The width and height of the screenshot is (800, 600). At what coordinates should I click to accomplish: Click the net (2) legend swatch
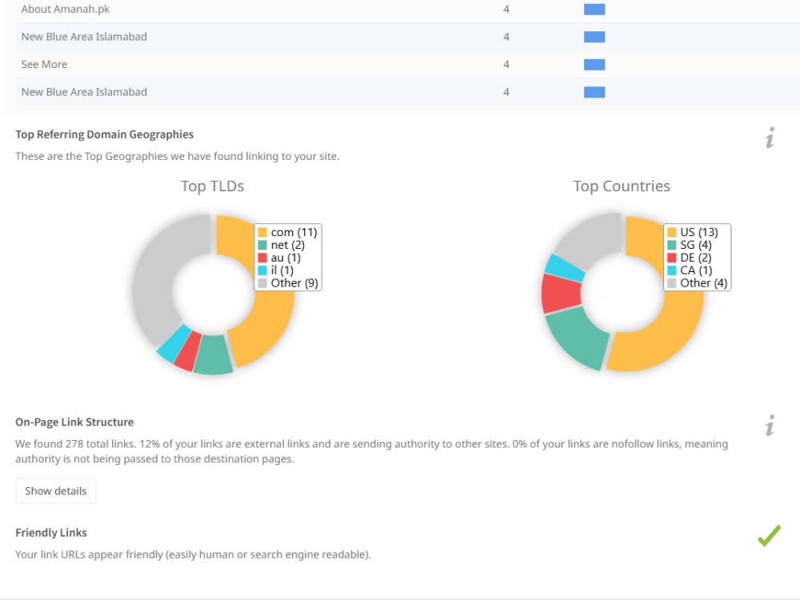(262, 245)
